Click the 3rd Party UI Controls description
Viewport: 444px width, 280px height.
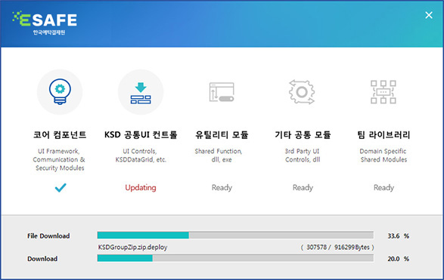click(303, 155)
